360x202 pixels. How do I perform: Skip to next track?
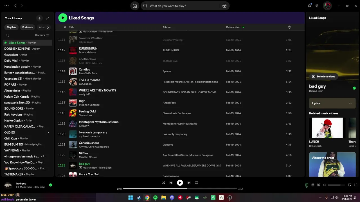[189, 183]
